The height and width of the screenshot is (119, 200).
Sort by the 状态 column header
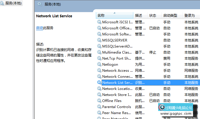tap(154, 16)
